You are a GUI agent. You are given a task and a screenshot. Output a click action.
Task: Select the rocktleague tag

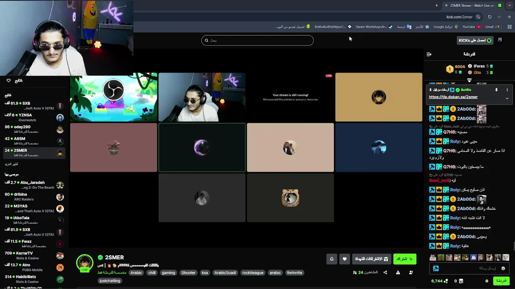[253, 273]
